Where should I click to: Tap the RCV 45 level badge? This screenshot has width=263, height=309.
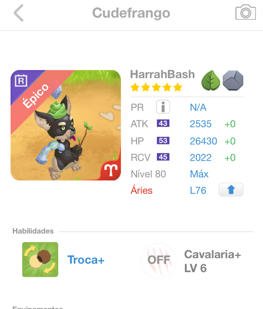point(163,157)
